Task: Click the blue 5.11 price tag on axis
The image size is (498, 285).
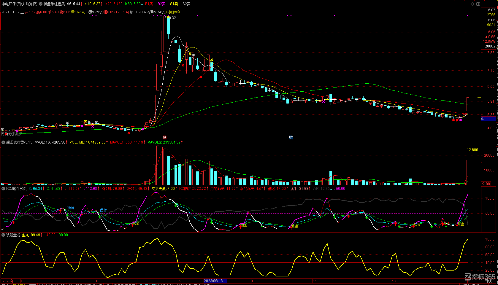Action: [x=489, y=119]
